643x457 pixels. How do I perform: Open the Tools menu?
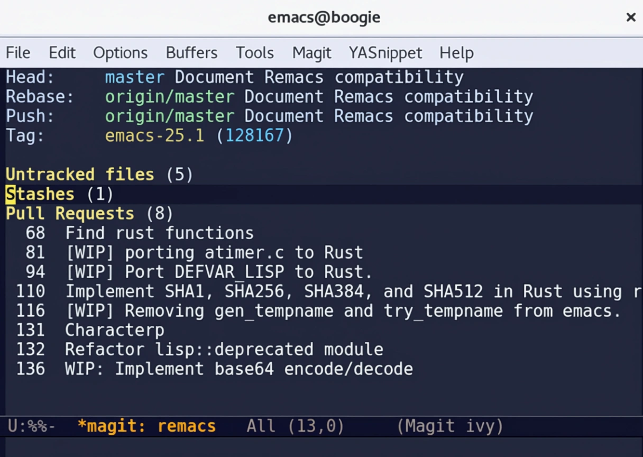tap(254, 53)
